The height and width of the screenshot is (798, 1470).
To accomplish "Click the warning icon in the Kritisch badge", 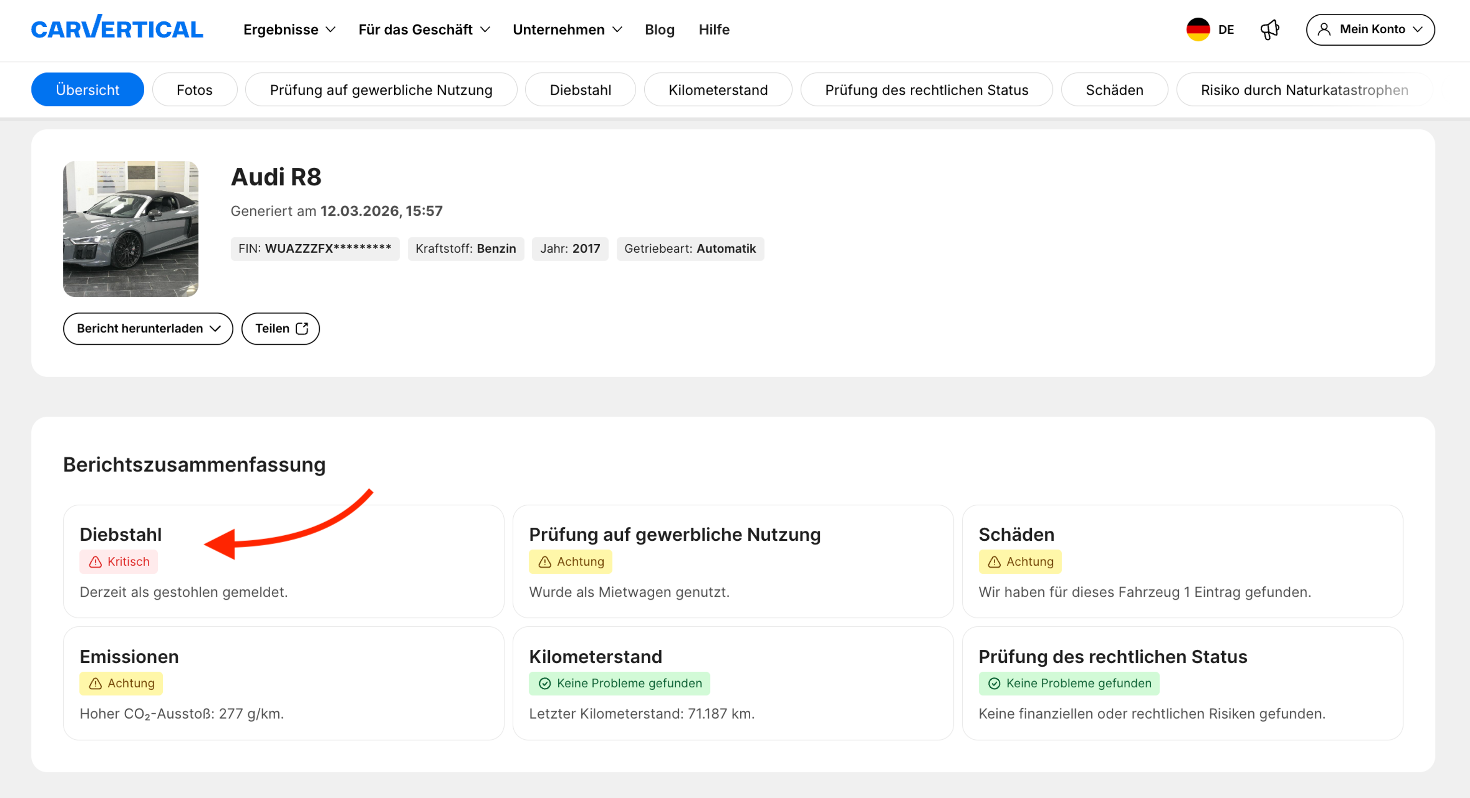I will pos(95,562).
